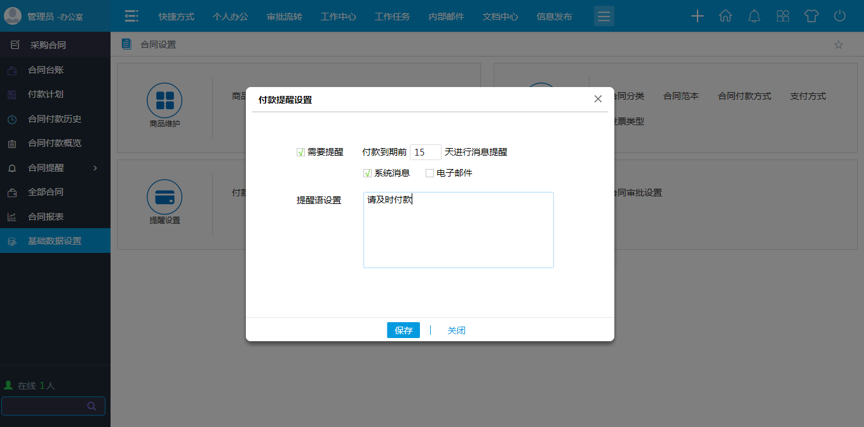
Task: Disable the 系统消息 checkbox
Action: (367, 173)
